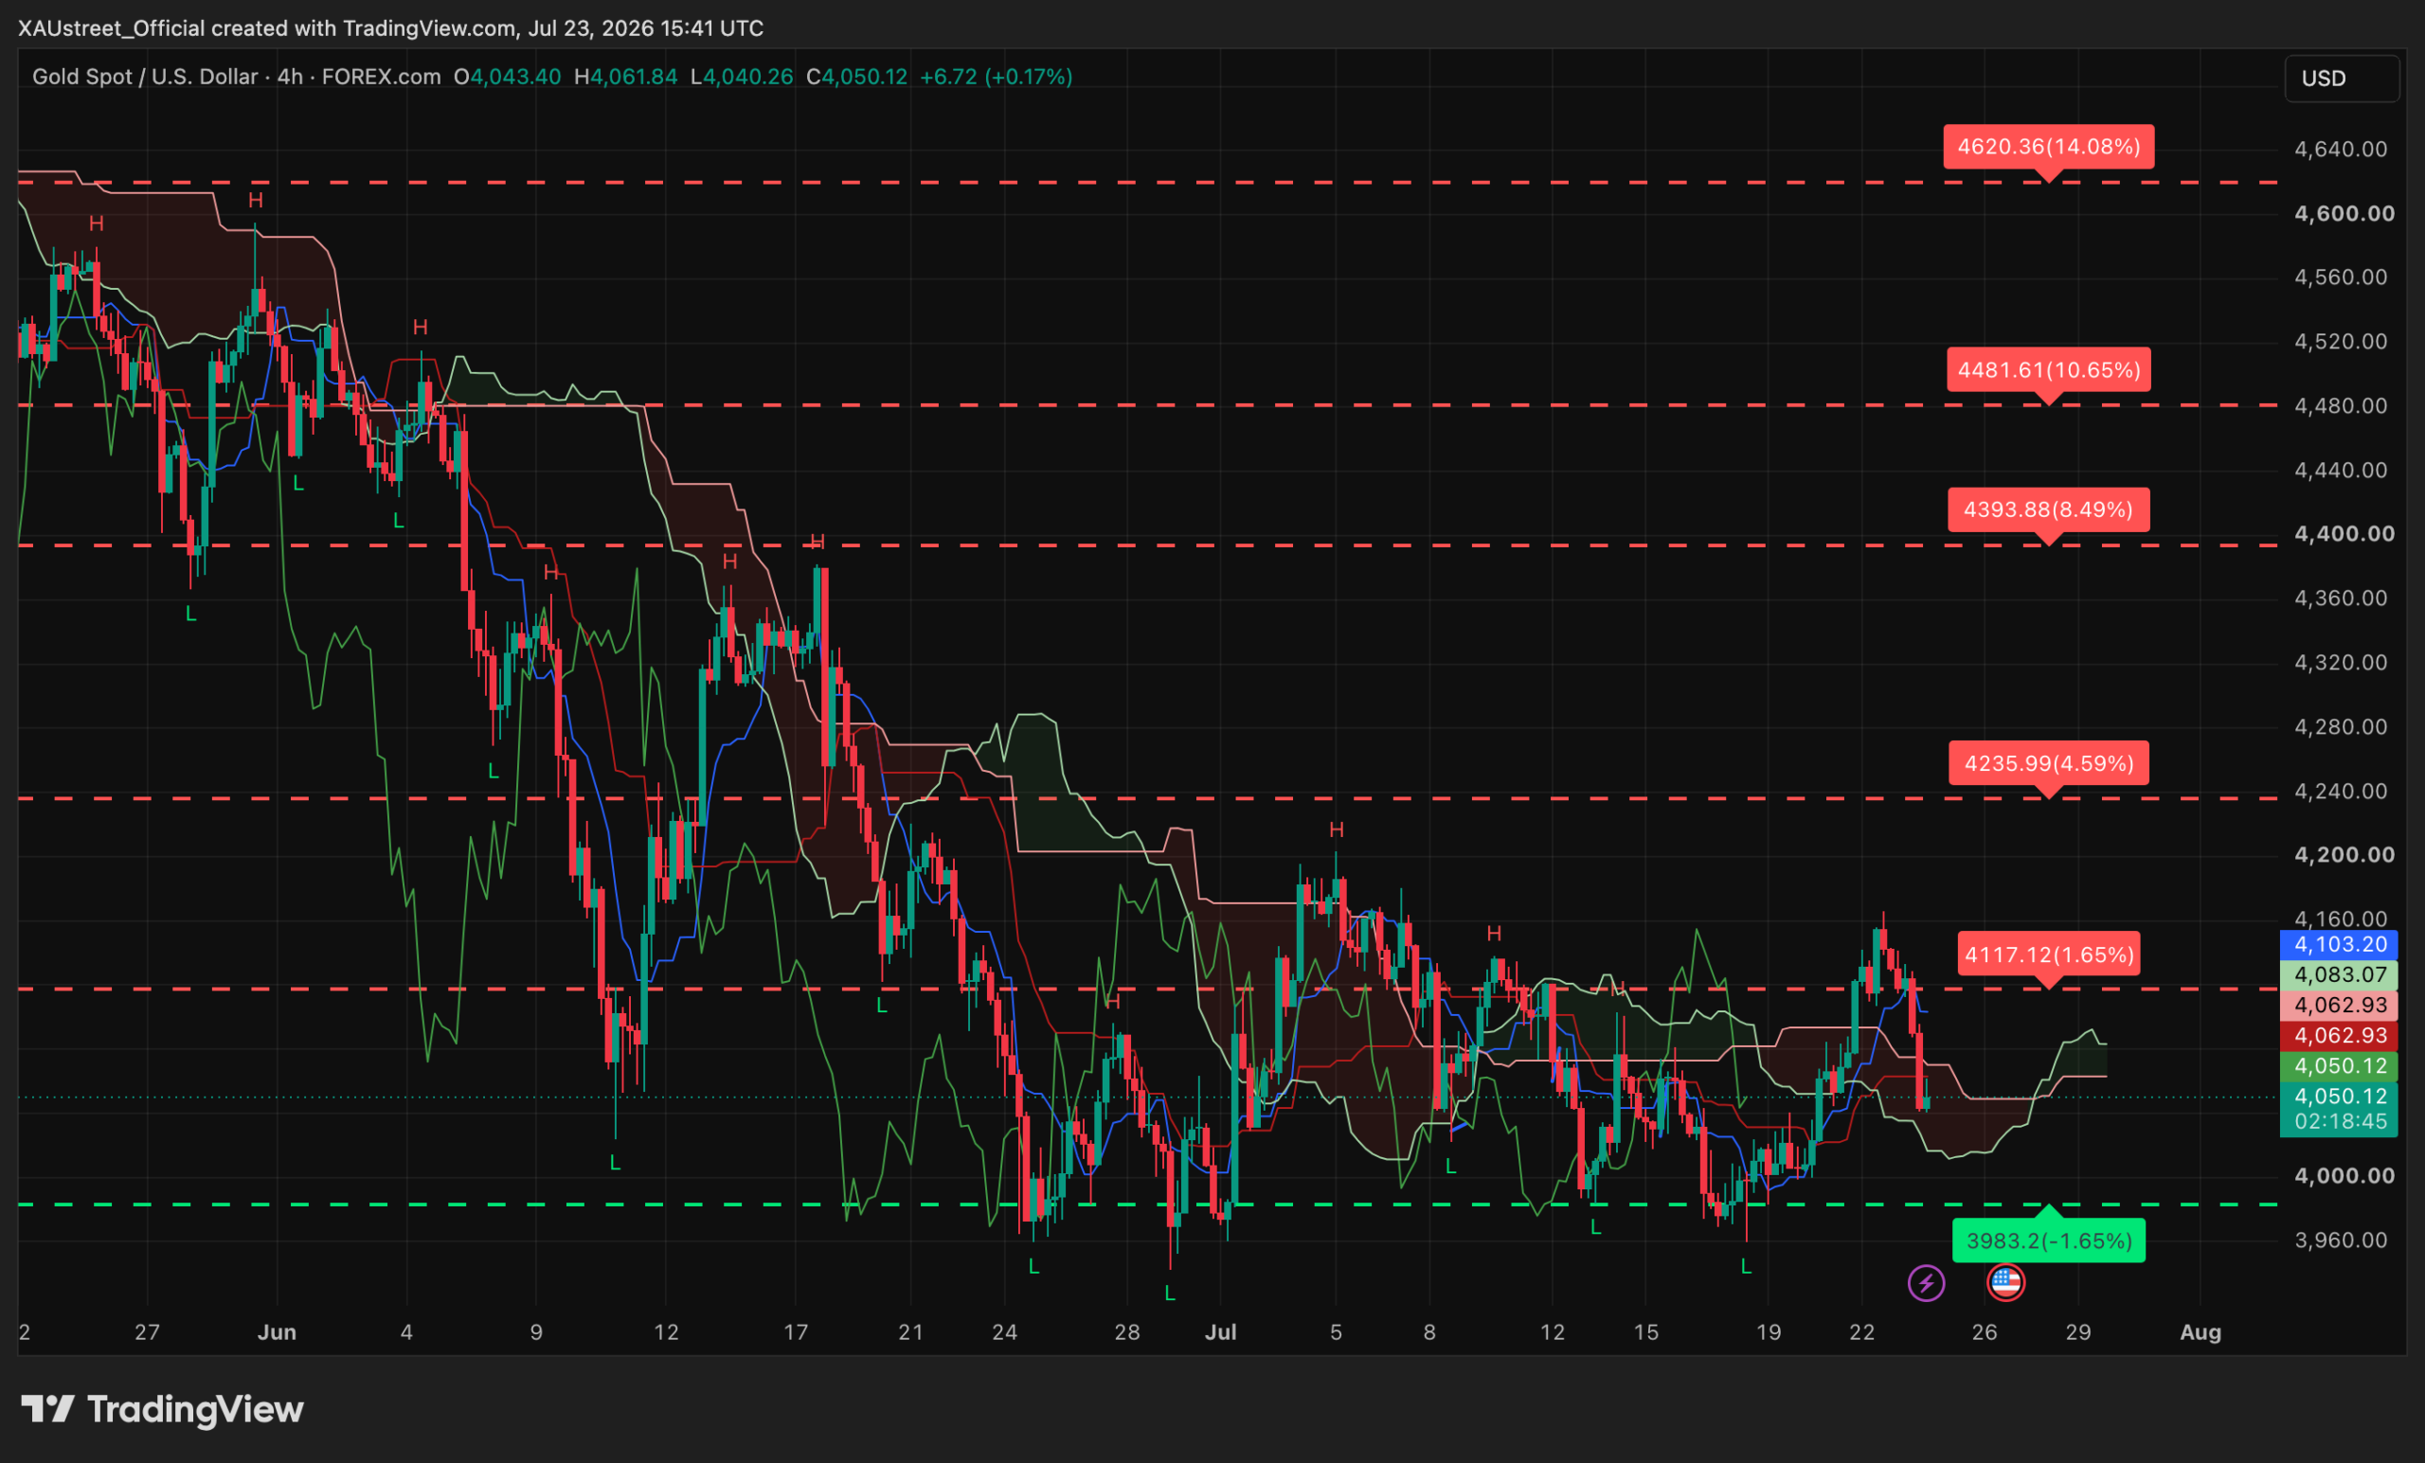The height and width of the screenshot is (1463, 2425).
Task: Click the open value O4,043.40 in header
Action: [507, 77]
